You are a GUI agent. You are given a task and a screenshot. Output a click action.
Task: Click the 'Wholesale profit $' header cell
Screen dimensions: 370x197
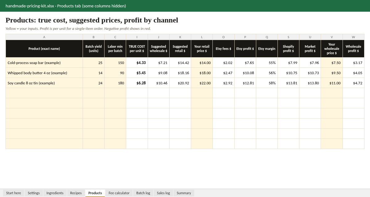click(353, 49)
